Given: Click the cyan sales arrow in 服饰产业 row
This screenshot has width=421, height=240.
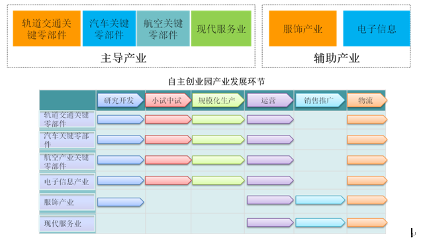Looking at the screenshot, I should coord(320,200).
